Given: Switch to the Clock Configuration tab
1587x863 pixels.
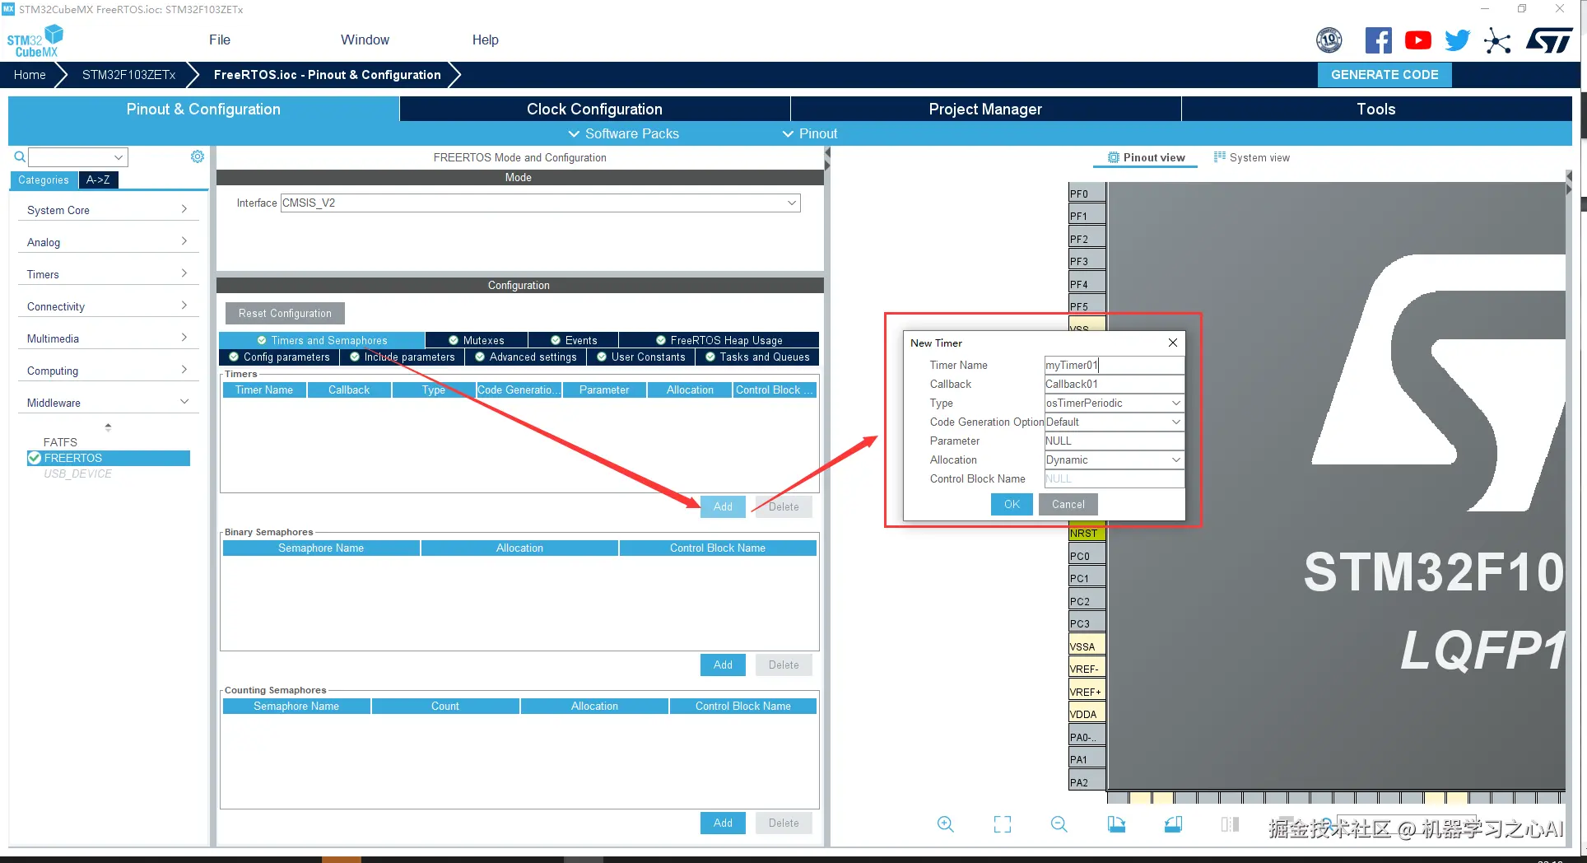Looking at the screenshot, I should pyautogui.click(x=594, y=109).
